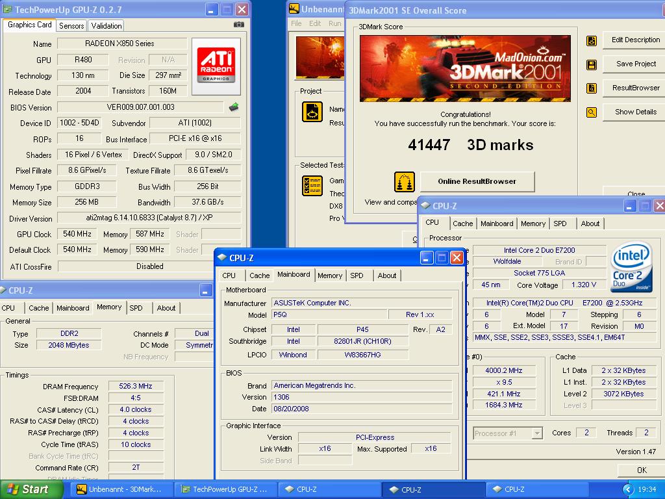Click the taskbar clock showing 19:34

pos(647,489)
